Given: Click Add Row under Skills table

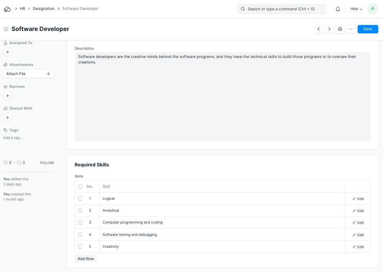Looking at the screenshot, I should pyautogui.click(x=86, y=258).
